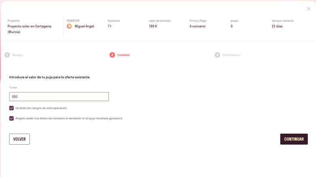The width and height of the screenshot is (316, 177).
Task: Click the Acciones value 71
Action: pyautogui.click(x=109, y=26)
